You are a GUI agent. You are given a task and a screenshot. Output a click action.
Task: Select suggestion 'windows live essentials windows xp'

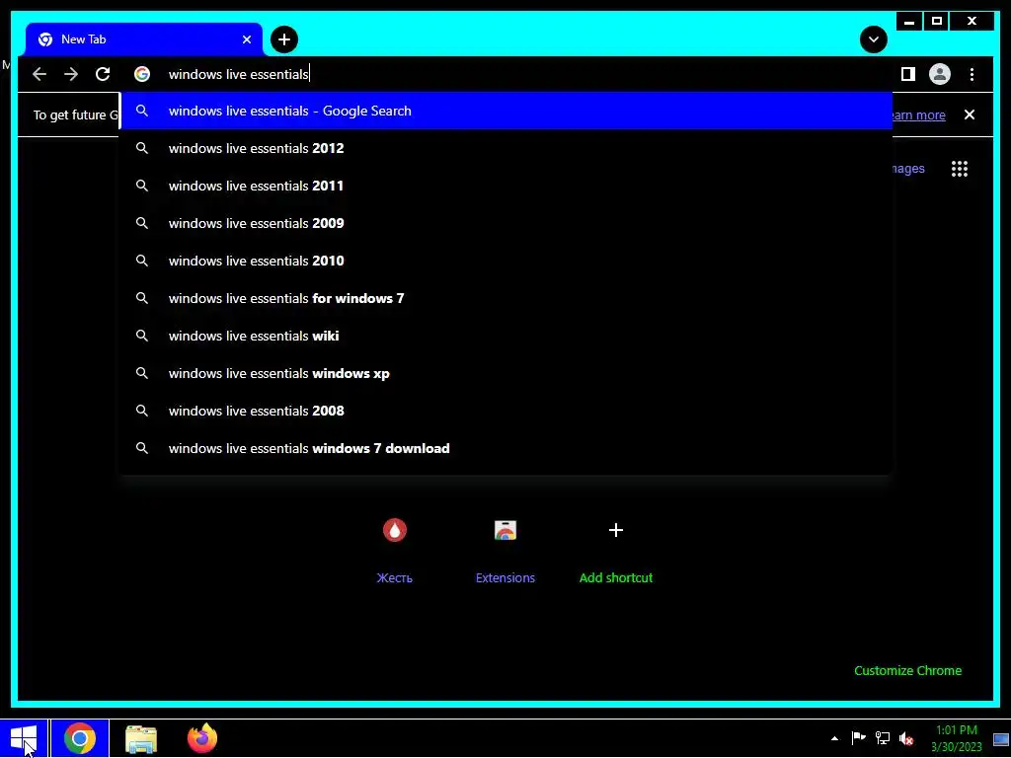pos(506,373)
